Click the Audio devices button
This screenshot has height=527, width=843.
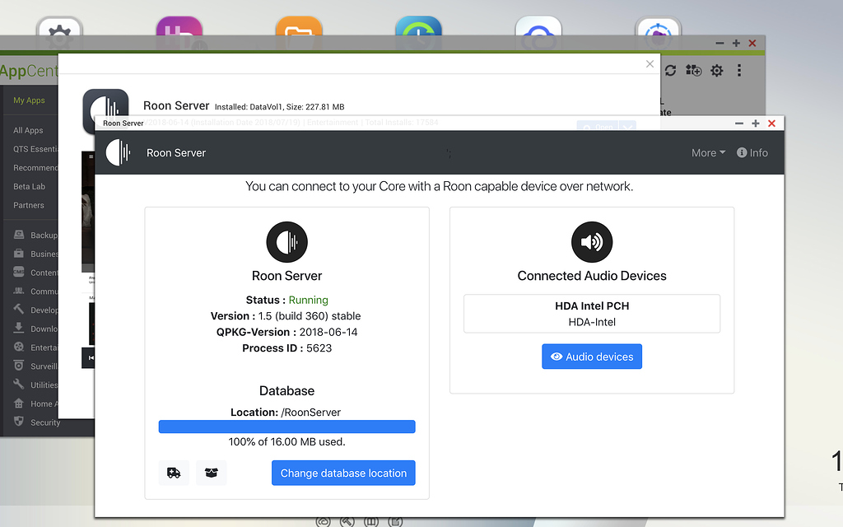591,356
